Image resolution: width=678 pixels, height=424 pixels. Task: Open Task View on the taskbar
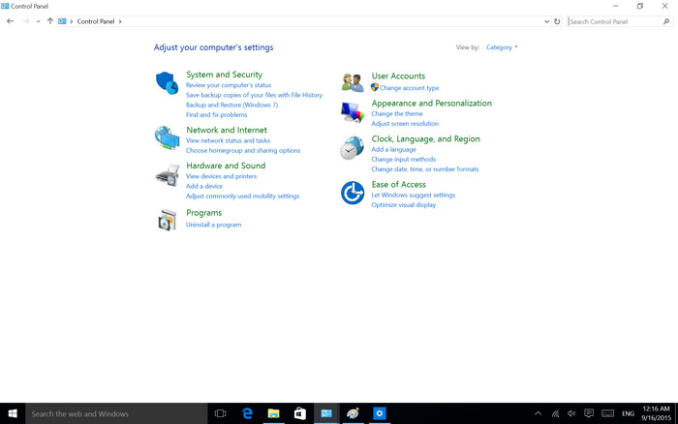click(220, 413)
